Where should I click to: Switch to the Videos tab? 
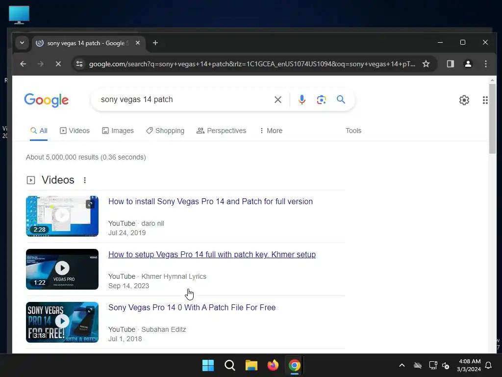[75, 131]
